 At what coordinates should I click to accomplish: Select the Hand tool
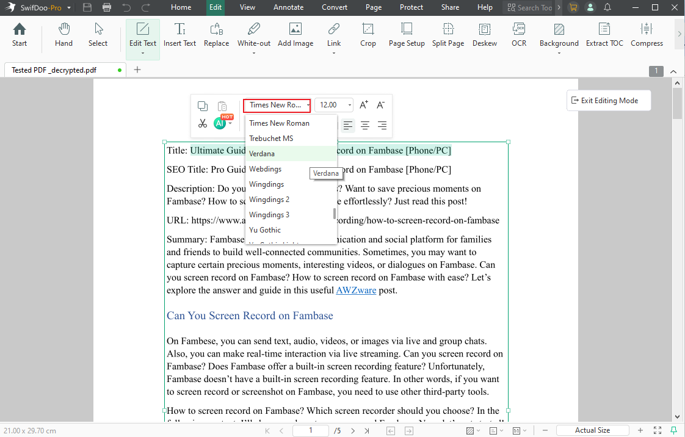[63, 35]
